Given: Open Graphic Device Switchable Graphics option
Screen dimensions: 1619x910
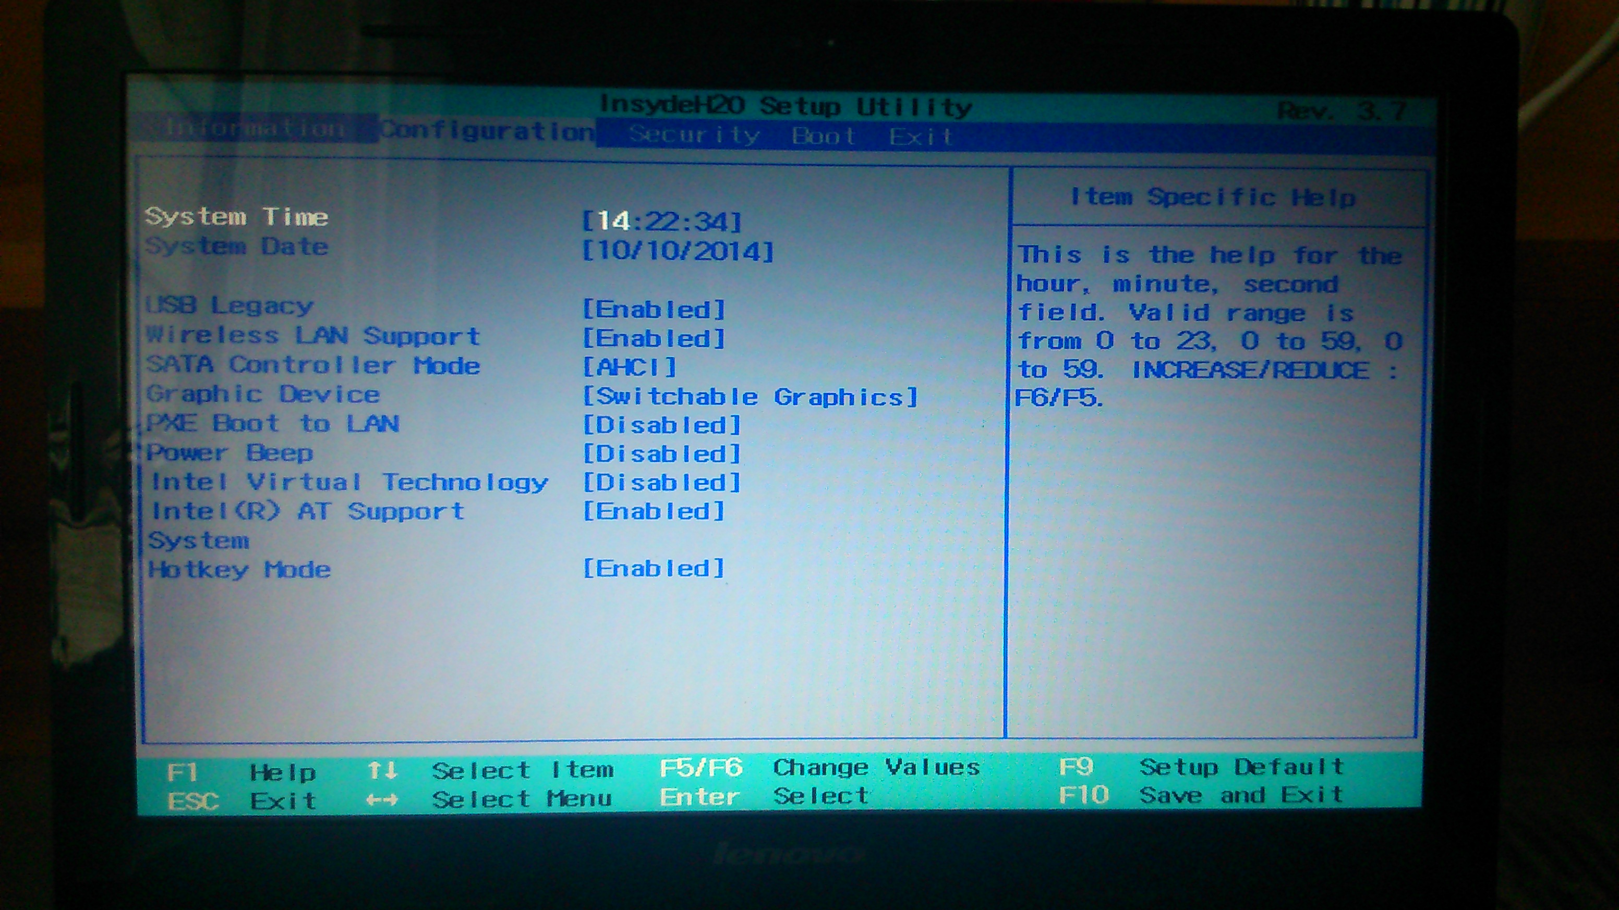Looking at the screenshot, I should click(x=750, y=396).
